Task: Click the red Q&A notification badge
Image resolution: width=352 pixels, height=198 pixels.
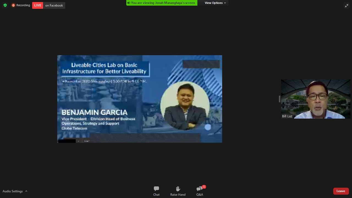Action: 204,187
